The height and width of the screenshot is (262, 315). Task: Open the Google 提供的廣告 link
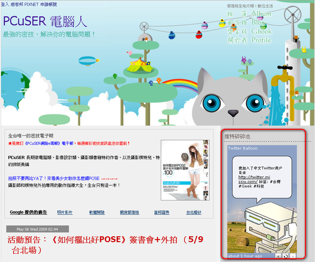tap(28, 212)
